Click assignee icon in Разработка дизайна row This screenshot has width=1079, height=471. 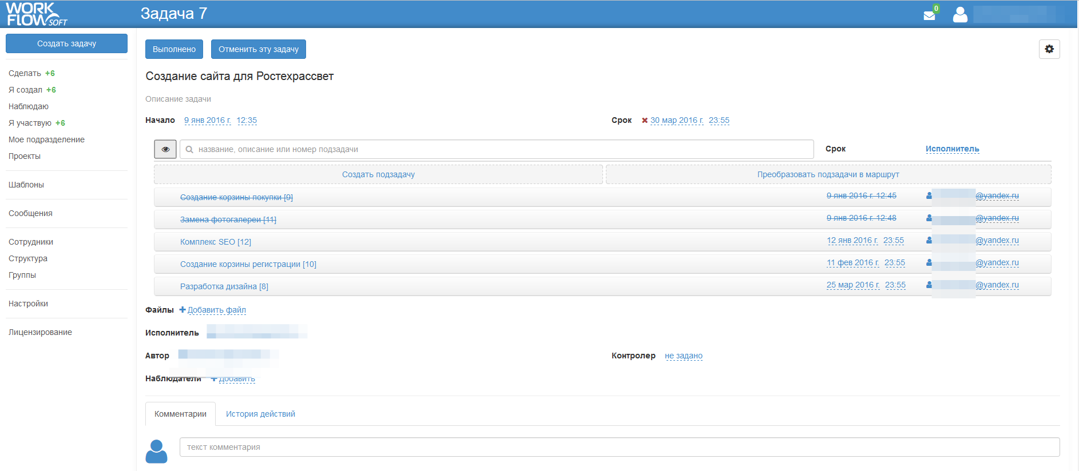point(929,285)
